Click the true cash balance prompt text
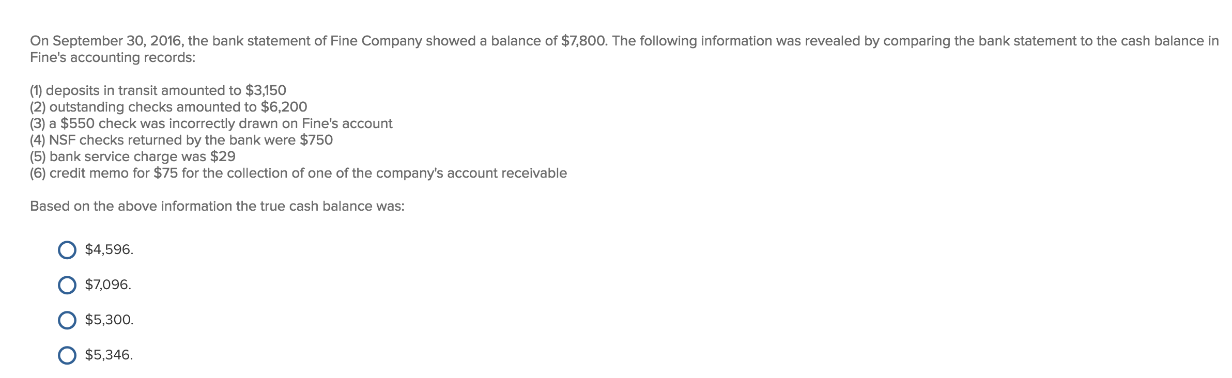This screenshot has width=1232, height=378. pyautogui.click(x=218, y=205)
